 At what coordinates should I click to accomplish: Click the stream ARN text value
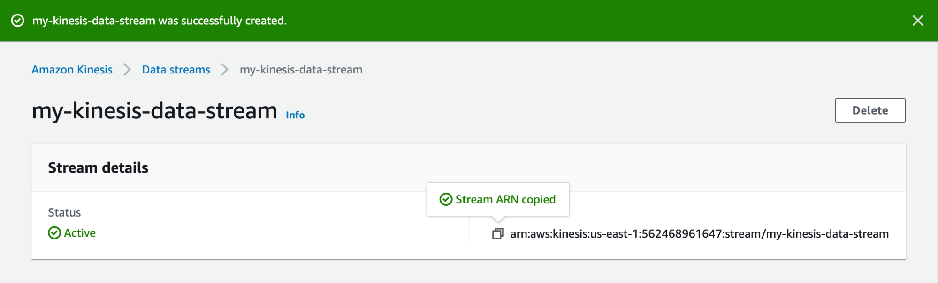coord(699,233)
